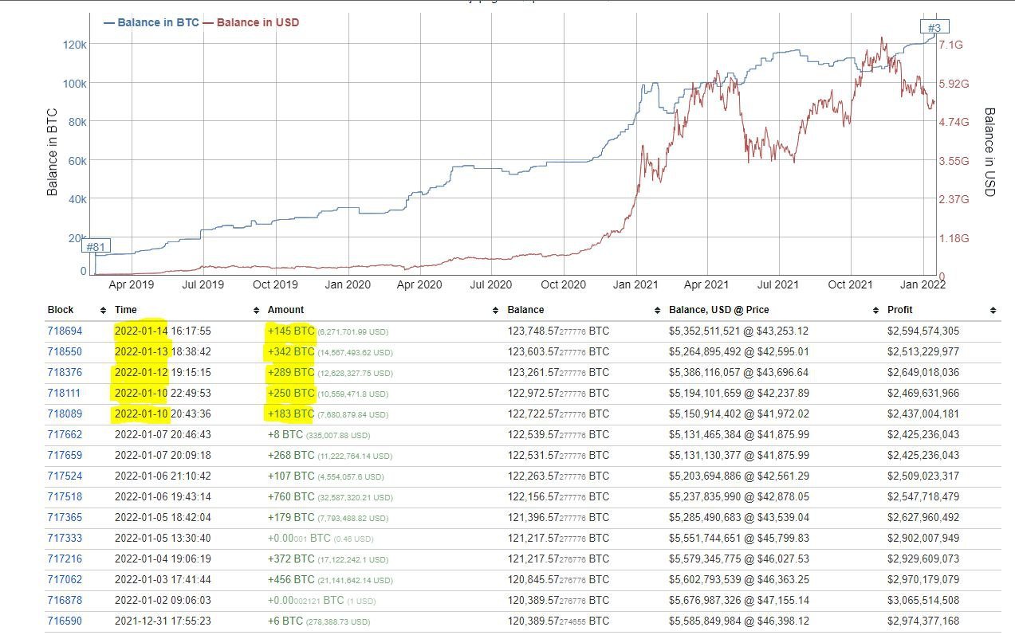Sort the Profit column

pyautogui.click(x=993, y=310)
